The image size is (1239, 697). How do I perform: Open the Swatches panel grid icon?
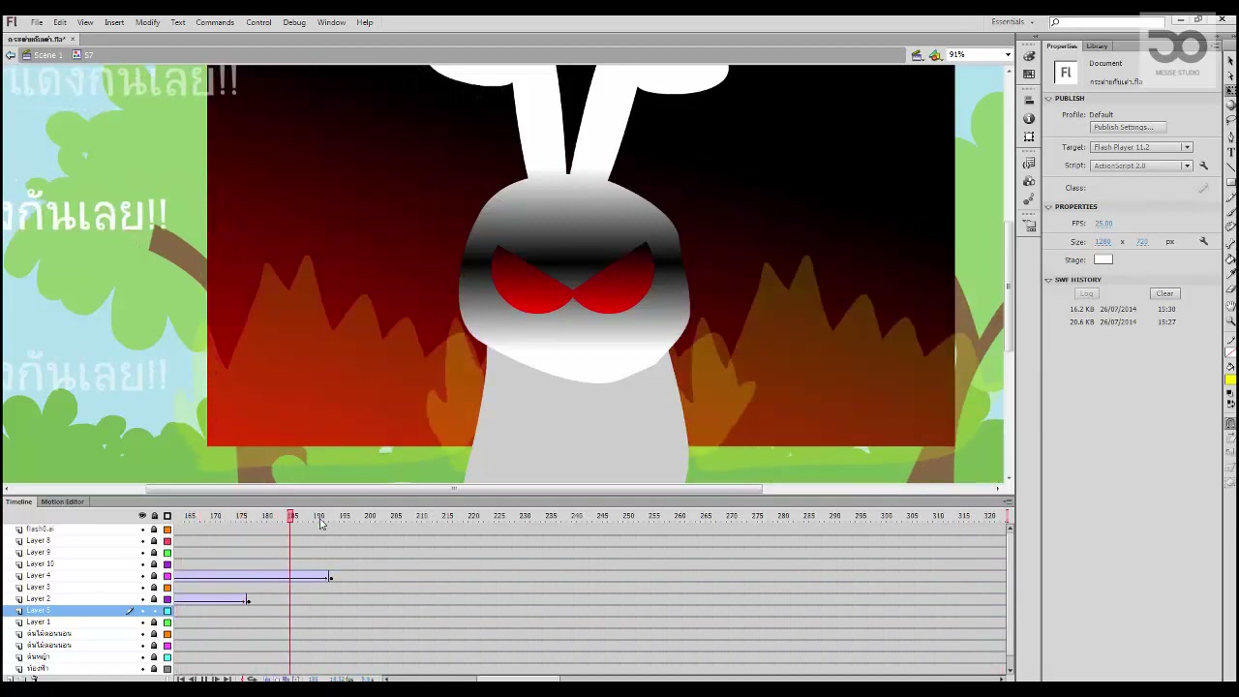tap(1029, 74)
